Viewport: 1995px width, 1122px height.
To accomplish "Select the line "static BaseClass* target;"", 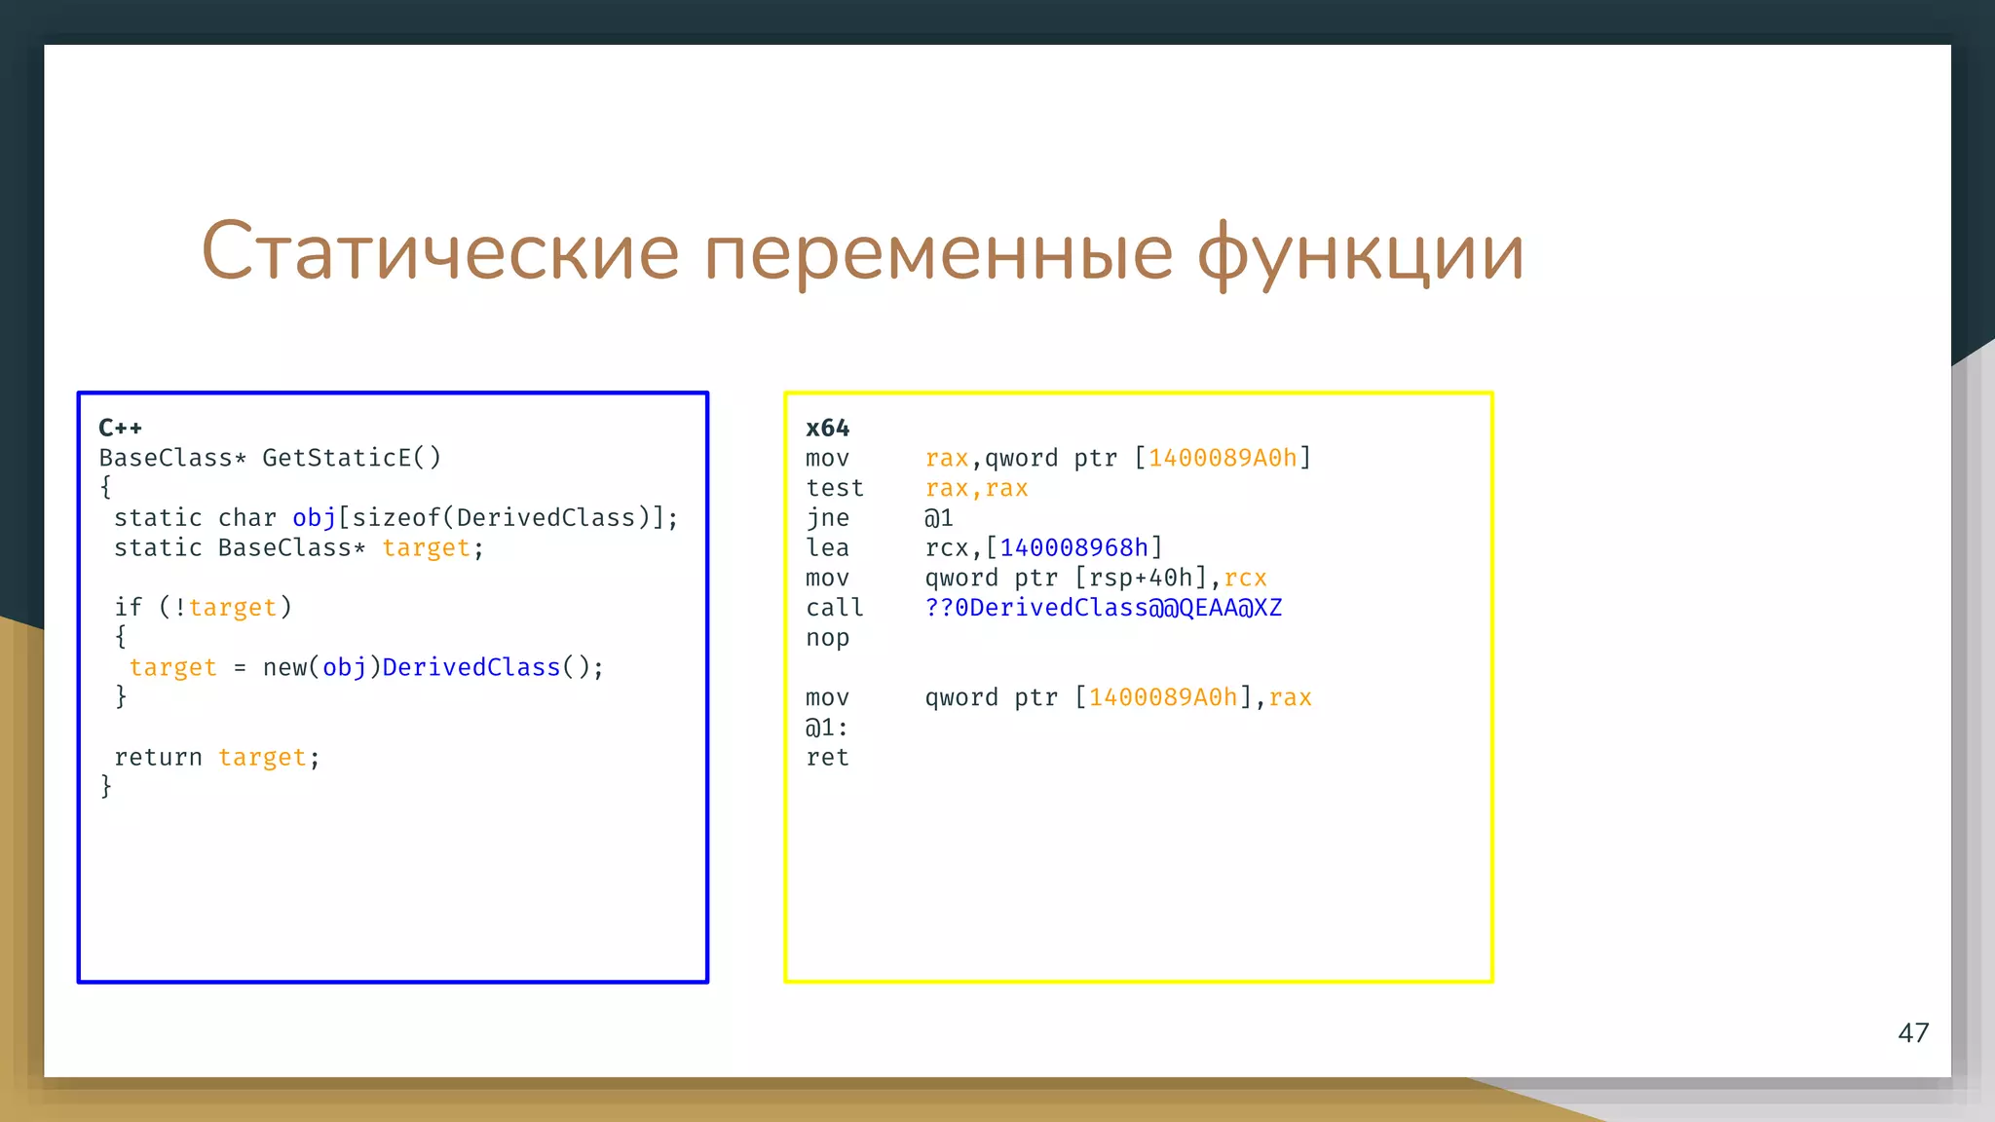I will coord(299,547).
